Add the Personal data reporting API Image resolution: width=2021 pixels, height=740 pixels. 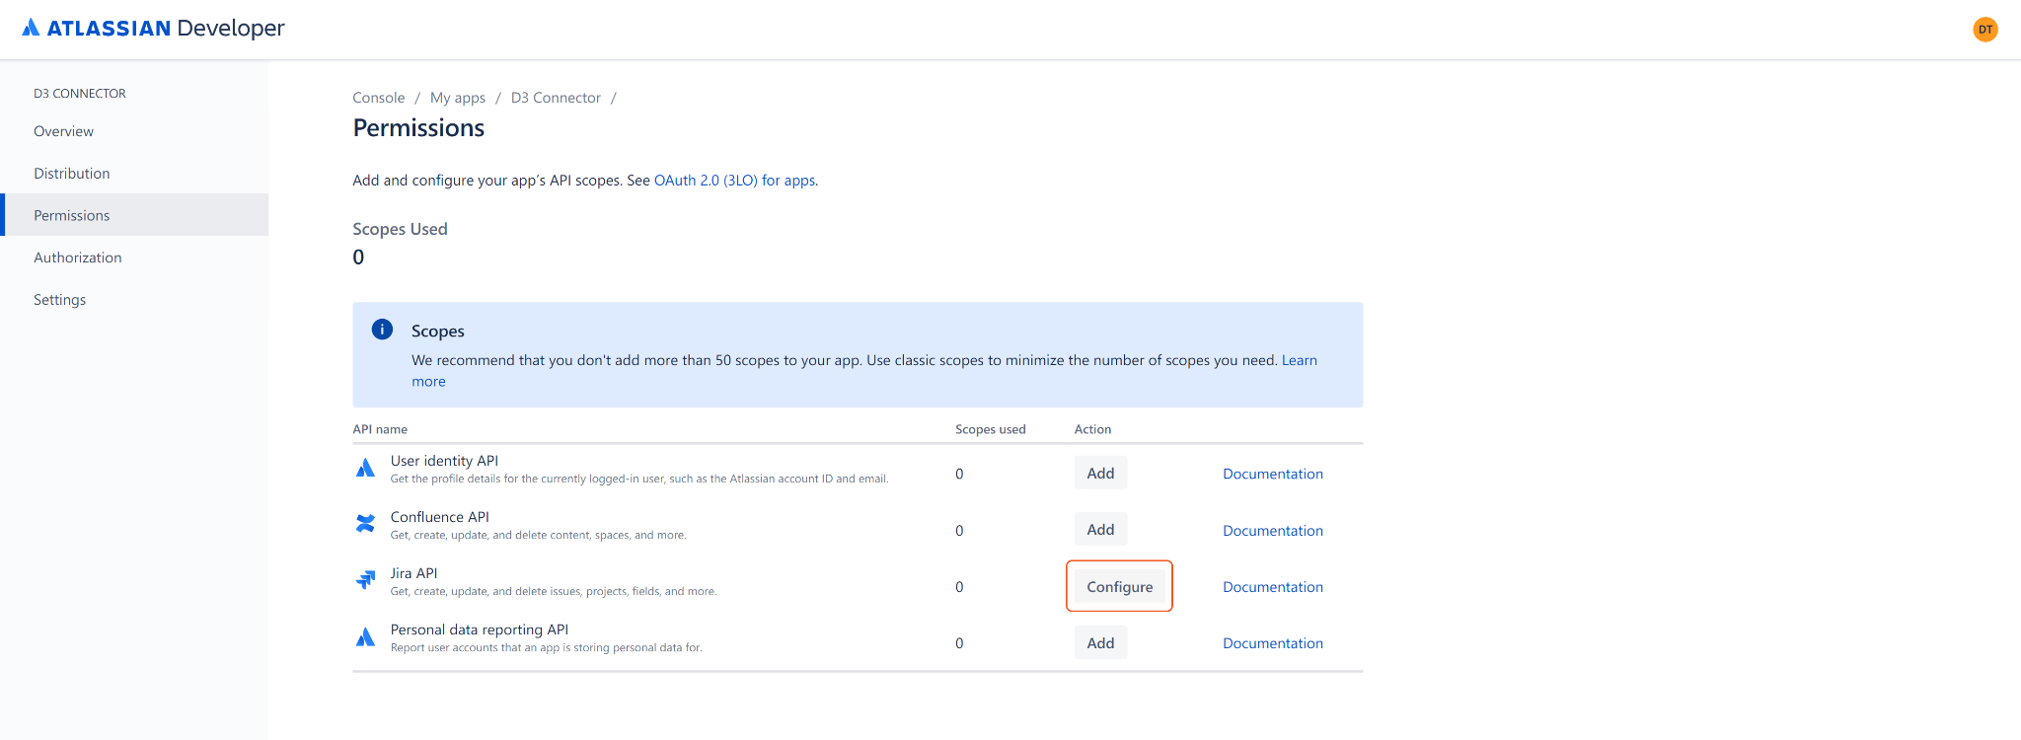click(x=1100, y=643)
